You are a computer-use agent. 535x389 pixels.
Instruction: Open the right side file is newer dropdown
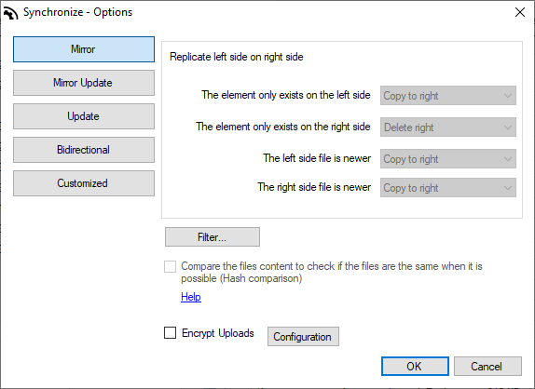(x=448, y=188)
